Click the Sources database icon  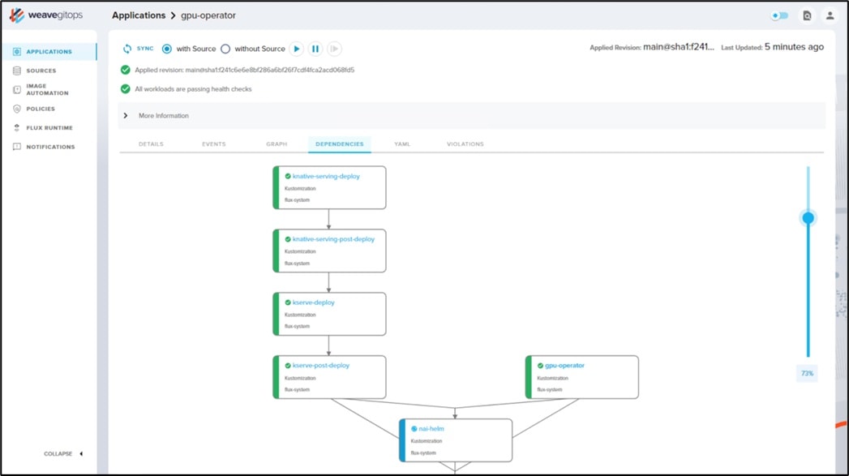pyautogui.click(x=17, y=71)
